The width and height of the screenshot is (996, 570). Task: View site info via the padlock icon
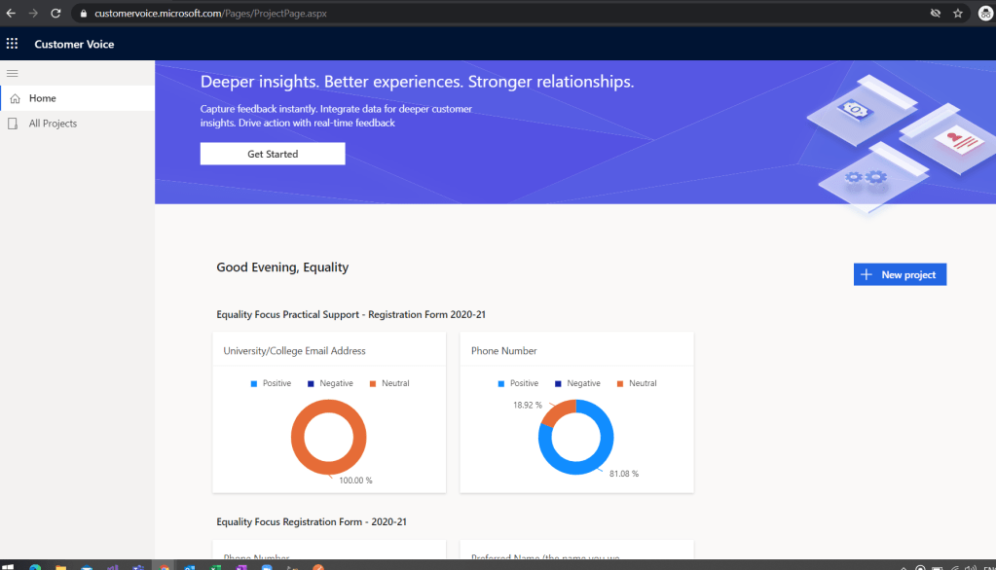click(84, 14)
